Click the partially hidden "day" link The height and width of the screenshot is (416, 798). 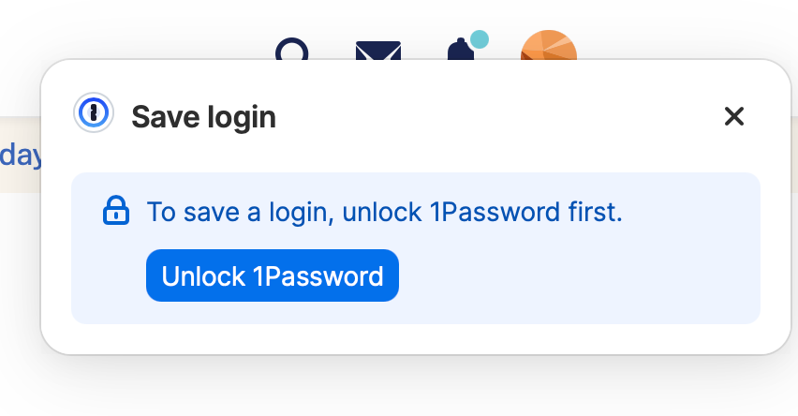click(x=21, y=155)
